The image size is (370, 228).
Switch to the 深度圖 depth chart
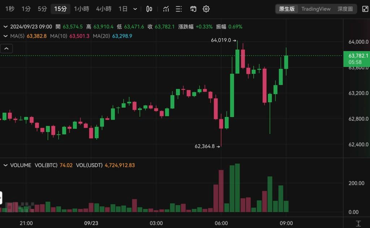[x=345, y=9]
